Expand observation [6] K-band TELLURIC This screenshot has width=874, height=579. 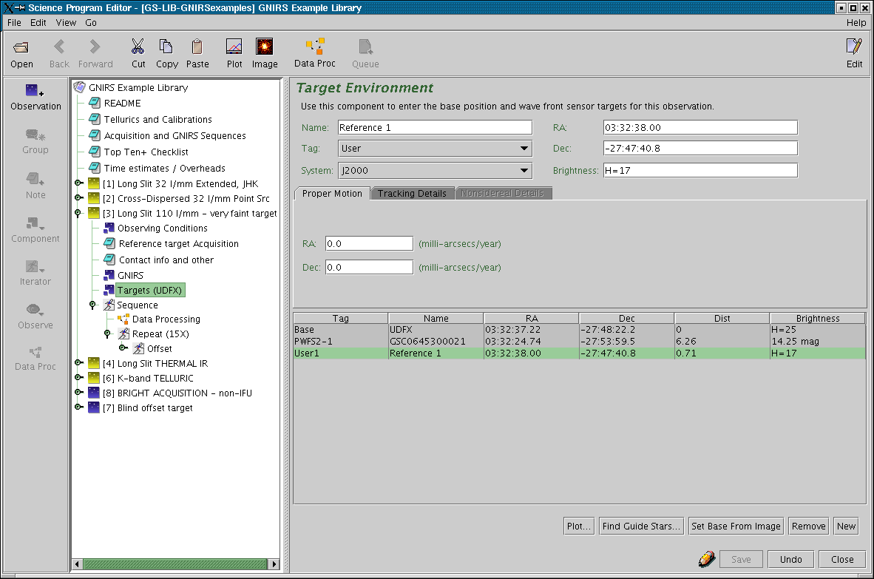(x=78, y=377)
